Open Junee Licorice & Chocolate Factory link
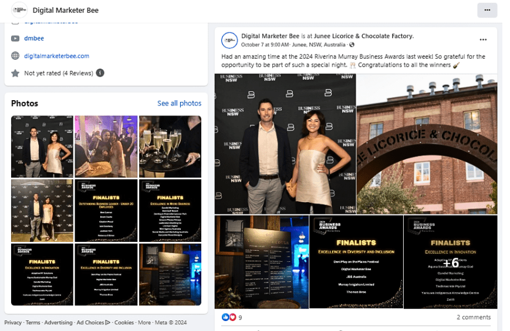Image resolution: width=510 pixels, height=331 pixels. (x=364, y=36)
